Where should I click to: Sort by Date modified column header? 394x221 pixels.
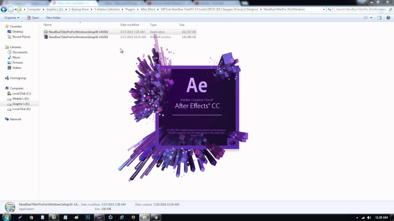[134, 25]
